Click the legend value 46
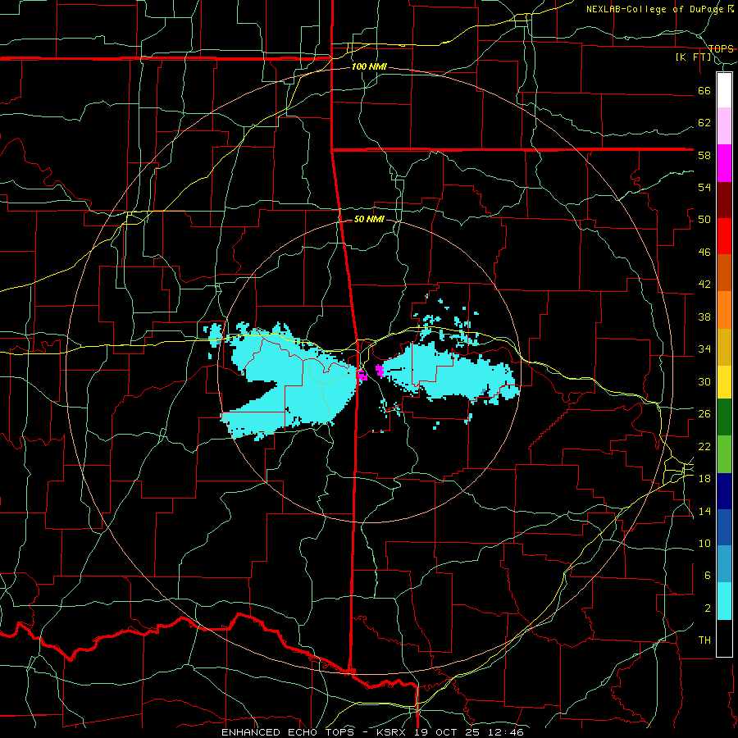Image resolution: width=738 pixels, height=738 pixels. tap(704, 253)
